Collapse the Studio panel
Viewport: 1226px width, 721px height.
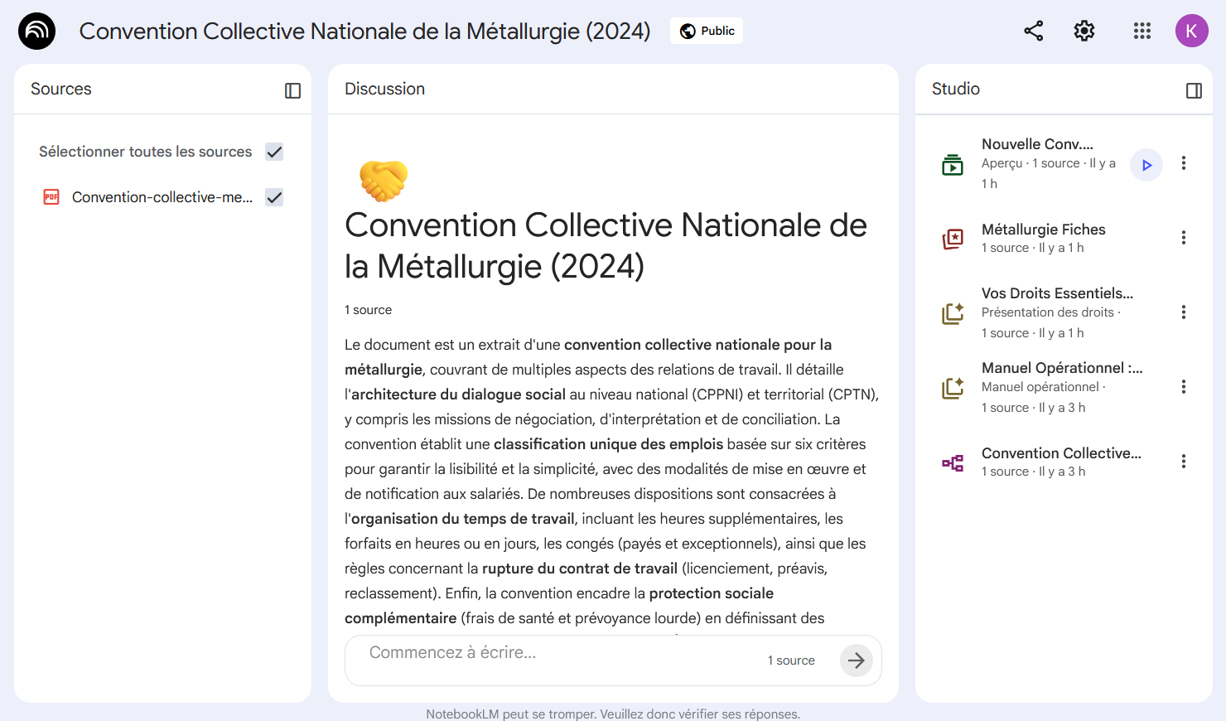pos(1194,90)
